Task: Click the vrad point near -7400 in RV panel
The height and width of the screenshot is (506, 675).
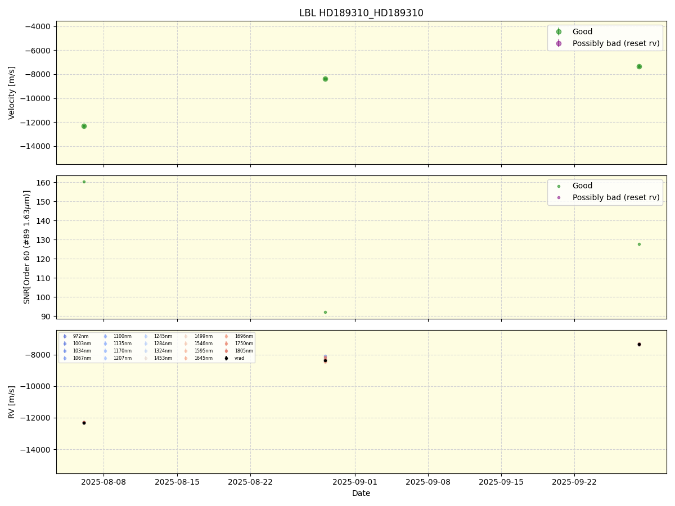Action: point(639,344)
